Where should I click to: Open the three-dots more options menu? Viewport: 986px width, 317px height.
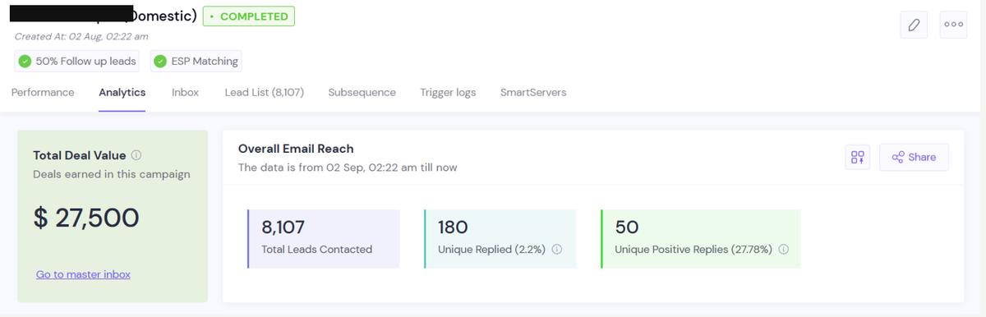(954, 24)
